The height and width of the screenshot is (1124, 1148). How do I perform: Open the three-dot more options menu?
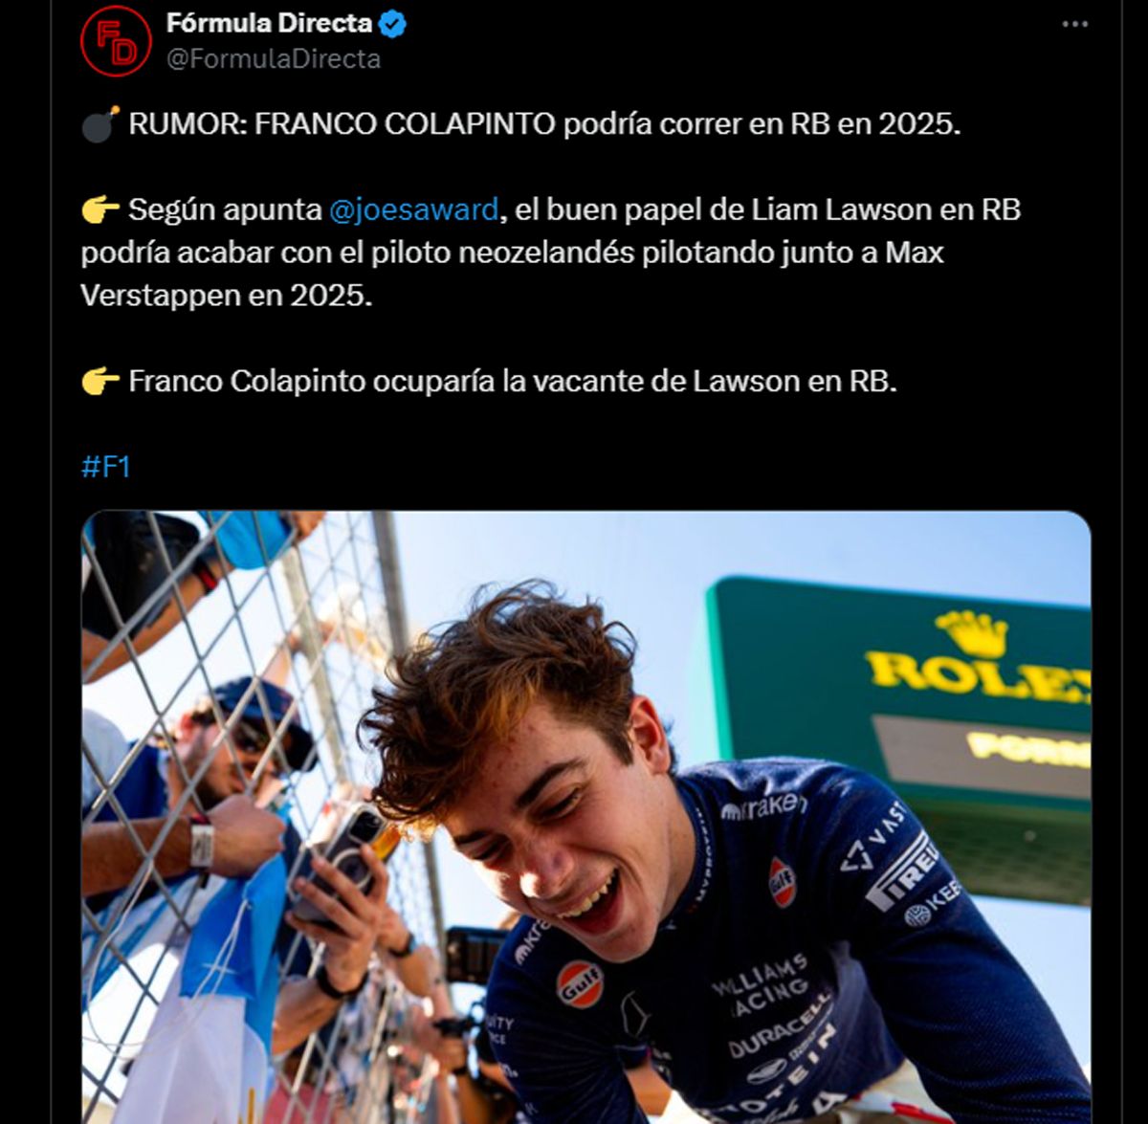1075,24
